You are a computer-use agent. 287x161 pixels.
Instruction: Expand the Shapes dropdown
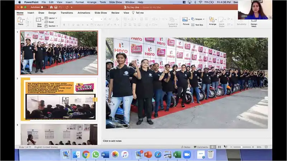[x=198, y=19]
